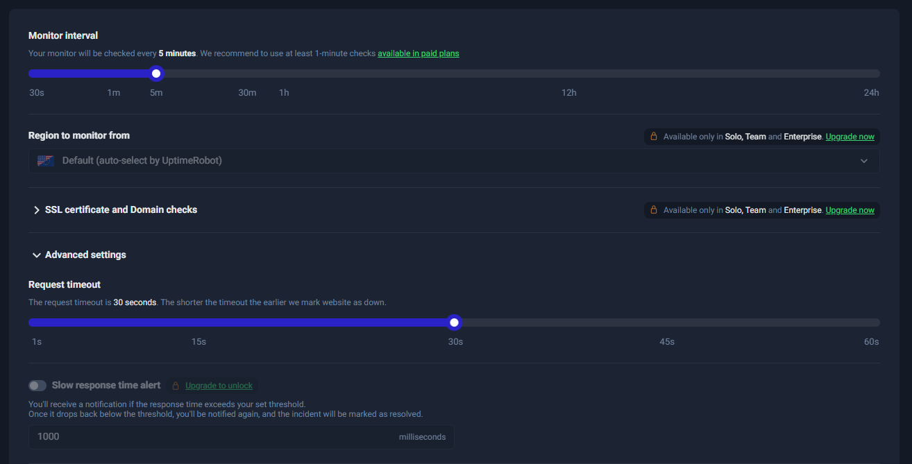Click lock icon next to Upgrade to unlock
Viewport: 912px width, 464px height.
176,386
